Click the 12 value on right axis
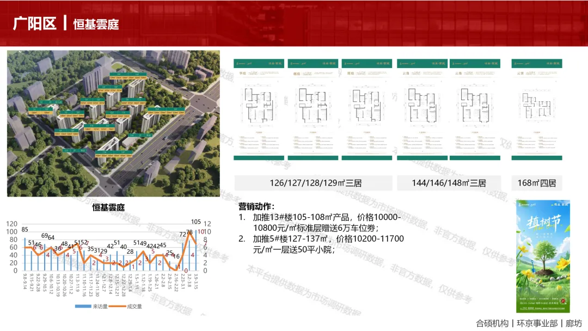 point(207,224)
